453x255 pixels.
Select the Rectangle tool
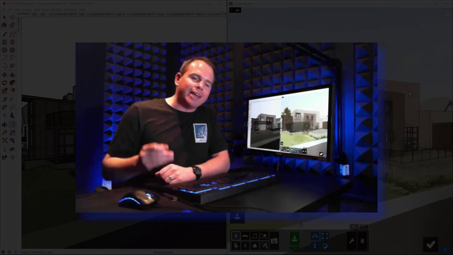[4, 42]
